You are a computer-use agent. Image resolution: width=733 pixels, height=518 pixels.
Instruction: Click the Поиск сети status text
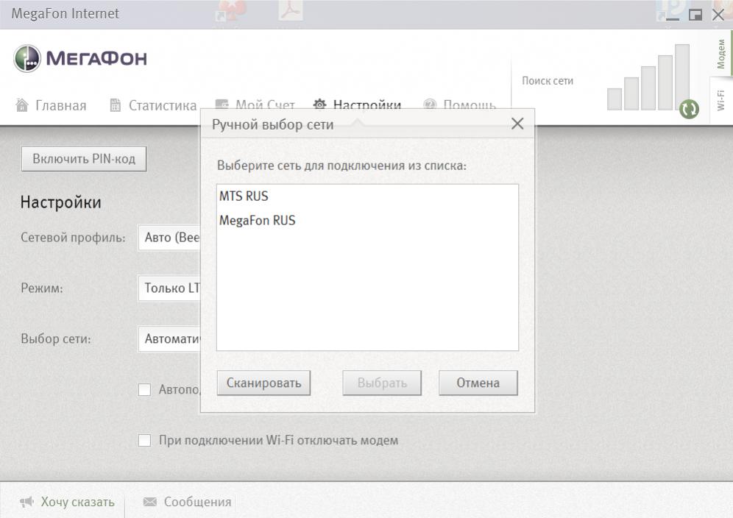tap(548, 81)
